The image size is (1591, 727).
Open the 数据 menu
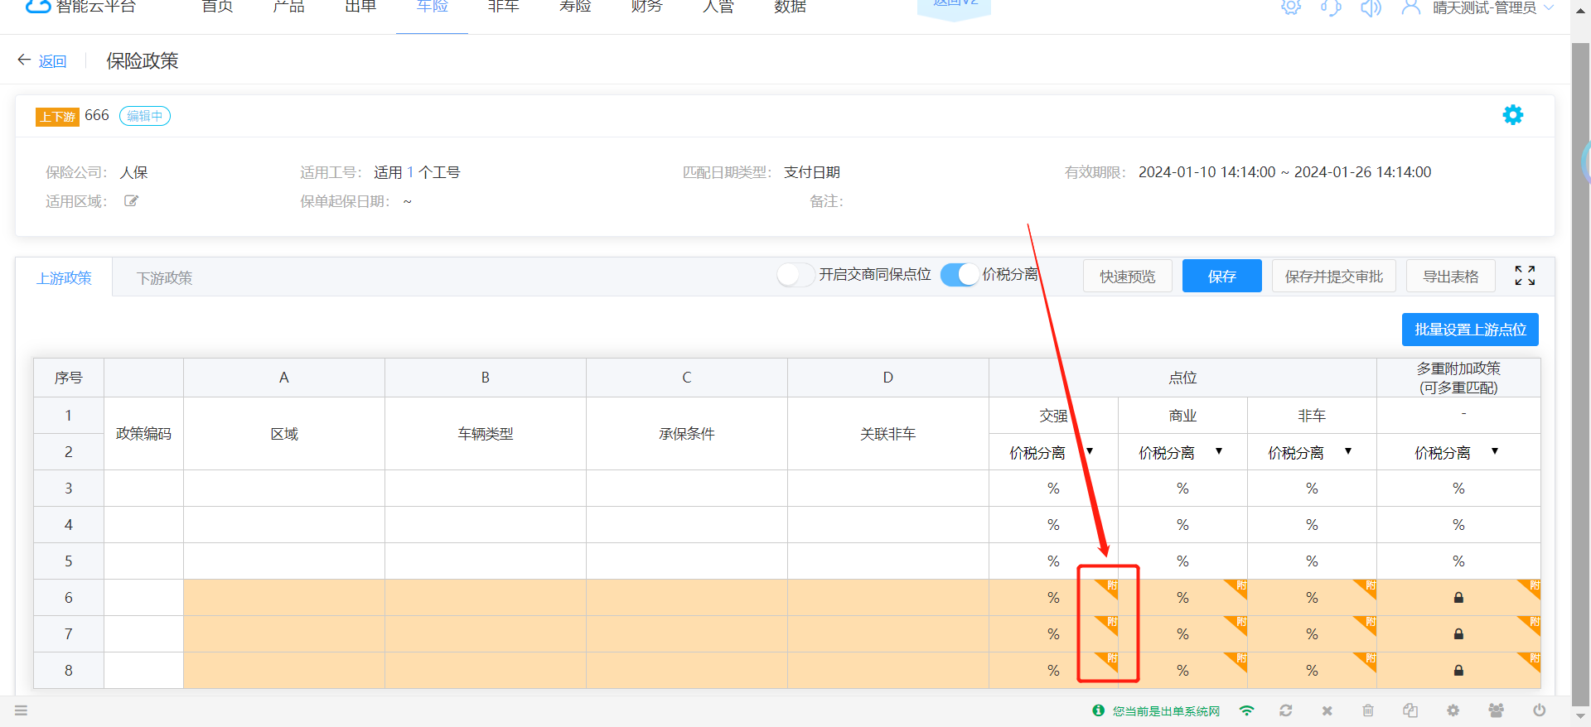[x=790, y=7]
